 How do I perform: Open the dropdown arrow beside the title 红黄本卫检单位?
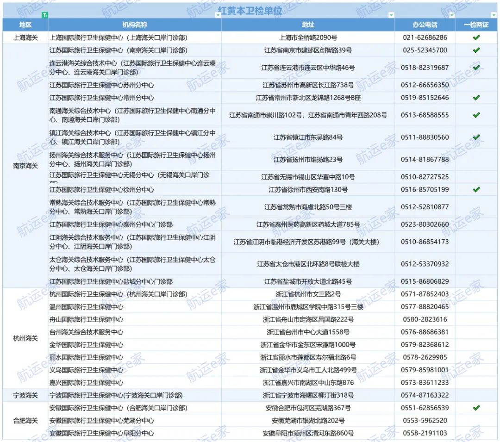coord(219,15)
